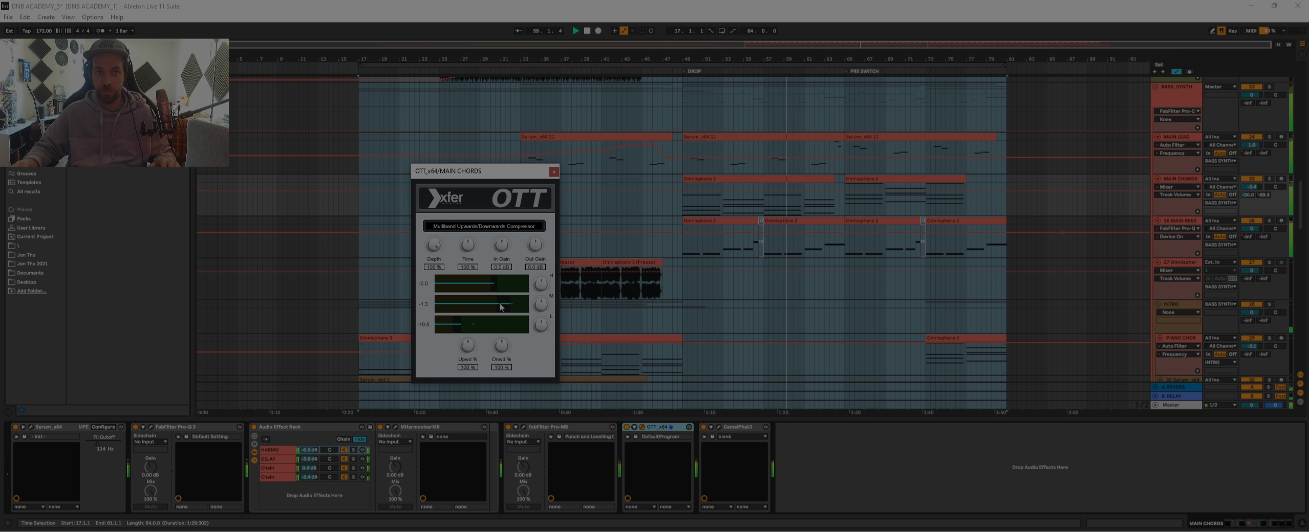Toggle the Key map mode switch
This screenshot has height=532, width=1309.
coord(1233,31)
